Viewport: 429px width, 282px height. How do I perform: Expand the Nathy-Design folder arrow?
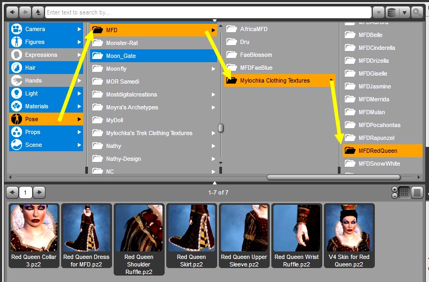pyautogui.click(x=213, y=159)
